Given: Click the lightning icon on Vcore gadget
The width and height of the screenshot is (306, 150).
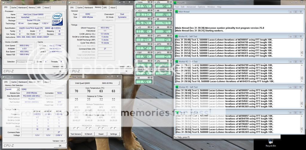Looking at the screenshot, I should 136,2.
